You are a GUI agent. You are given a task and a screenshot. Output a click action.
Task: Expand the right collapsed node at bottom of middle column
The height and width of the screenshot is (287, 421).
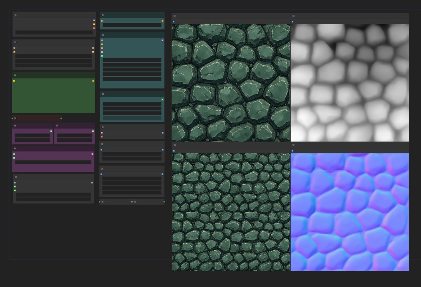[135, 202]
